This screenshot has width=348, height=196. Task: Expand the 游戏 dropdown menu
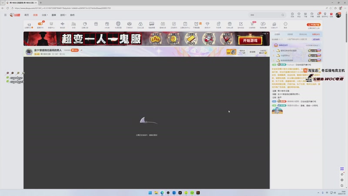tap(63, 15)
